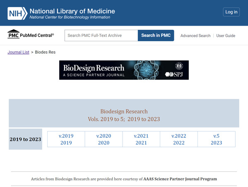This screenshot has width=248, height=187.
Task: Go to the Journal List breadcrumb
Action: (x=18, y=52)
